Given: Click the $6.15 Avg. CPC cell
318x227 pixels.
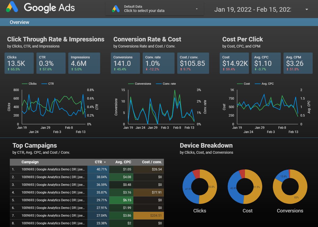Looking at the screenshot, I should coord(121,200).
